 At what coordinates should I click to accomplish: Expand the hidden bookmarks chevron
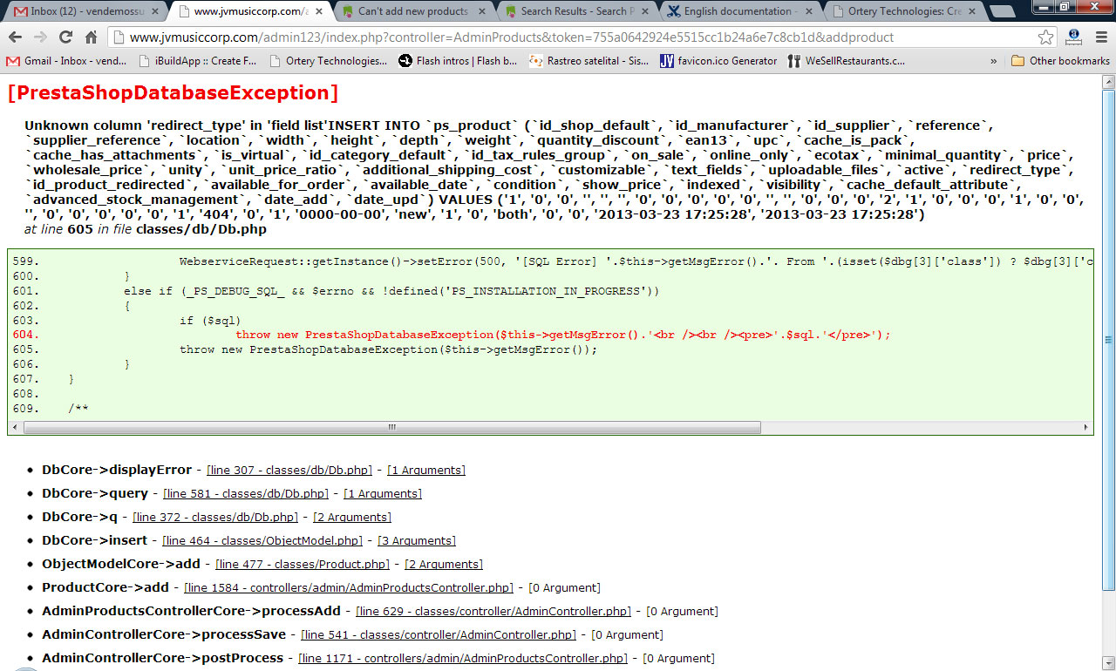tap(994, 61)
